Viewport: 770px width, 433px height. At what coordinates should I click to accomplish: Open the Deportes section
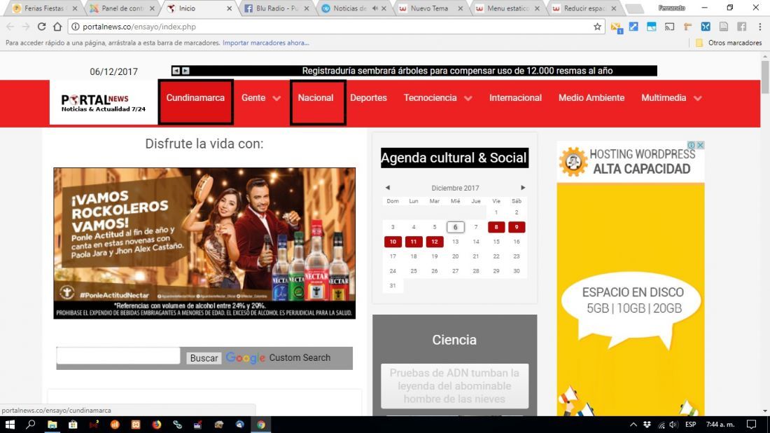tap(368, 98)
